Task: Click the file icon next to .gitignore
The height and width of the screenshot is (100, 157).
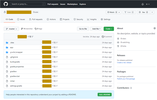Action: 7,57
